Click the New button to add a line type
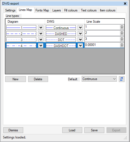 pyautogui.click(x=16, y=79)
